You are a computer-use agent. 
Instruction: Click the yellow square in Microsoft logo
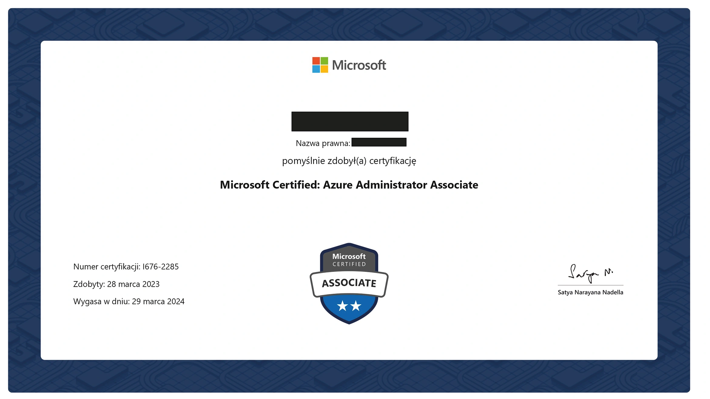324,69
